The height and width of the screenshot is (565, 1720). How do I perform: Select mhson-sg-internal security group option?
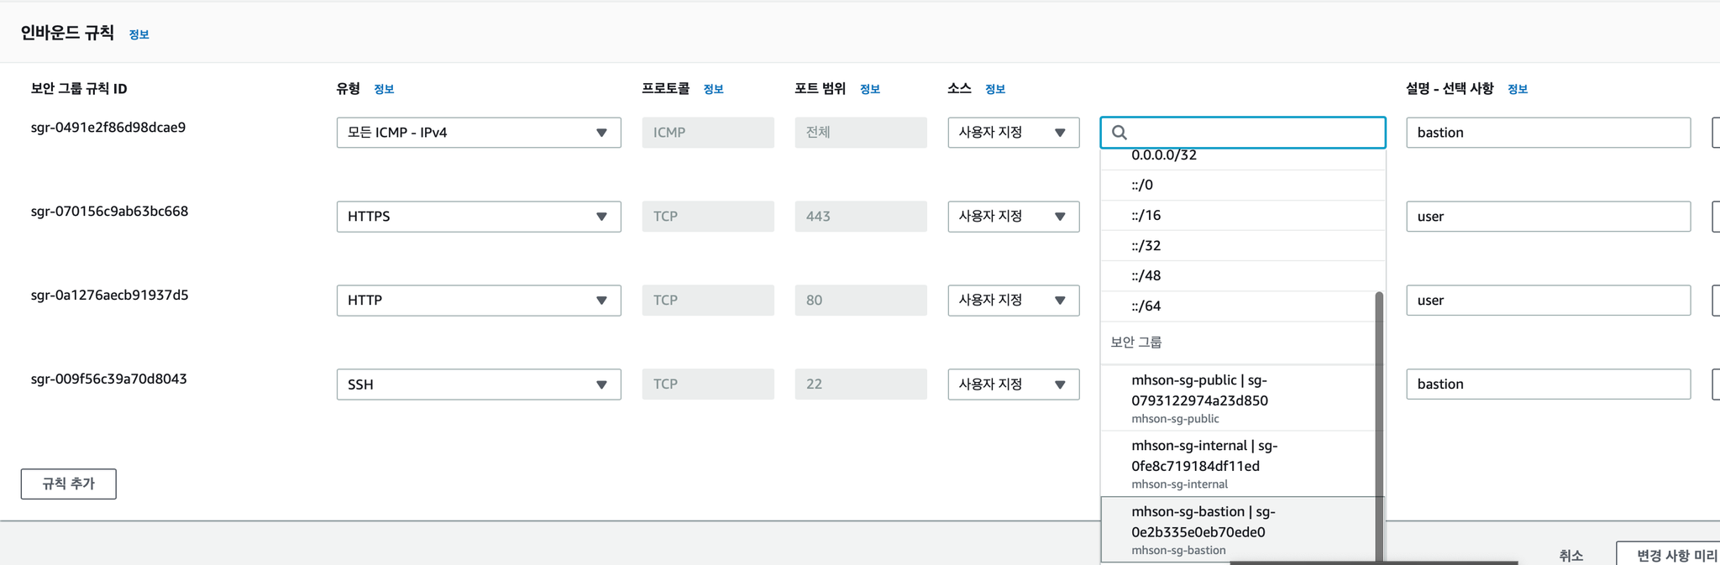(1239, 463)
